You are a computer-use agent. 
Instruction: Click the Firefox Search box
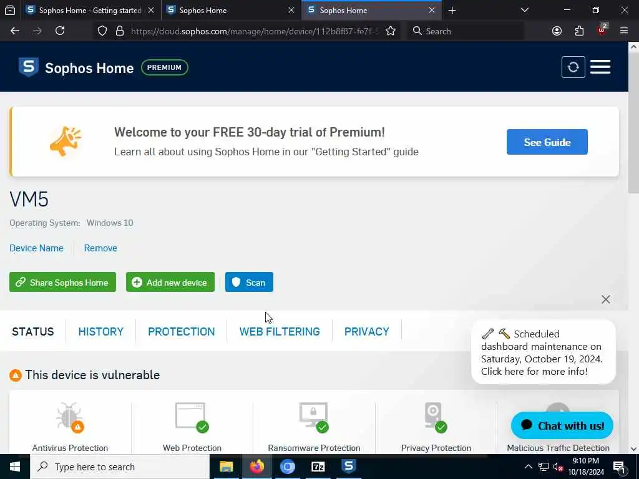(x=466, y=31)
